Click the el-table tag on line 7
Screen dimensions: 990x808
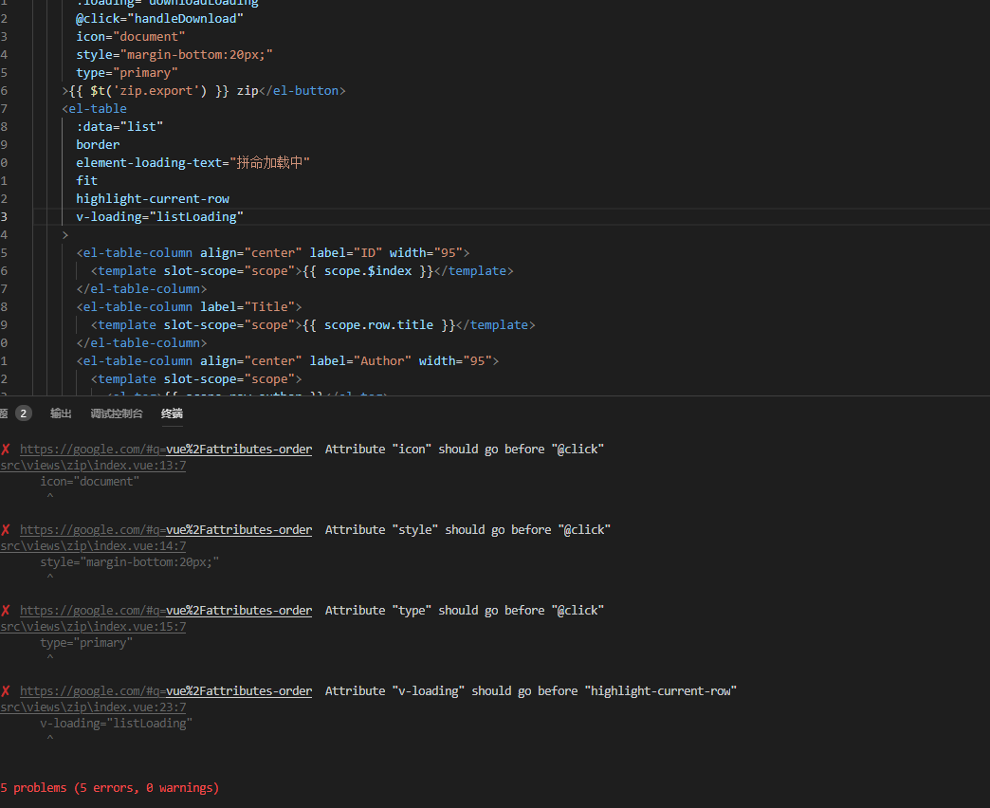pyautogui.click(x=99, y=107)
